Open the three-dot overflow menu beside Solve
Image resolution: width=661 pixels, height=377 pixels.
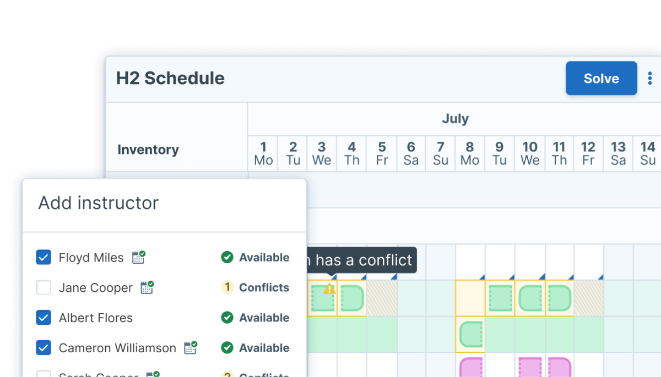pos(651,78)
